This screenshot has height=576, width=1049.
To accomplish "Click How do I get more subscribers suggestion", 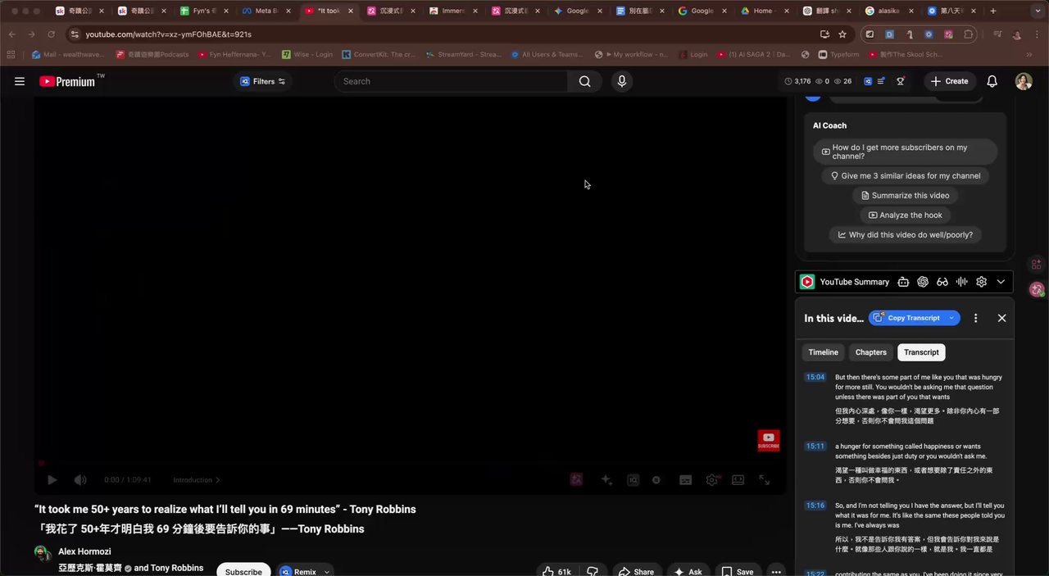I will click(905, 152).
